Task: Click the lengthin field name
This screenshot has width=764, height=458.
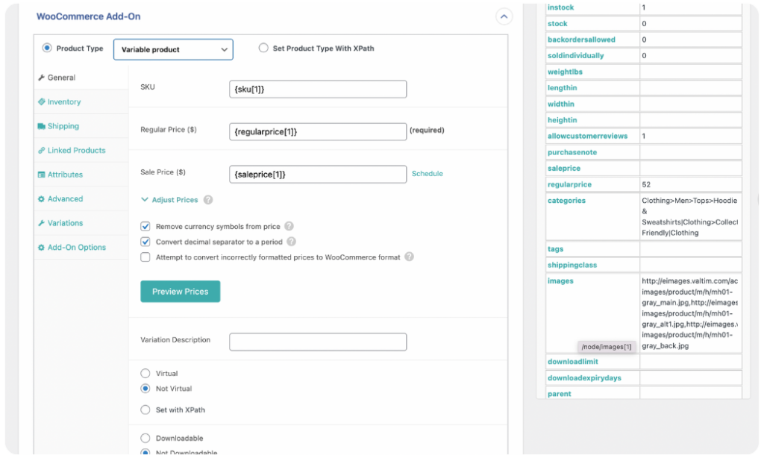Action: pos(562,88)
